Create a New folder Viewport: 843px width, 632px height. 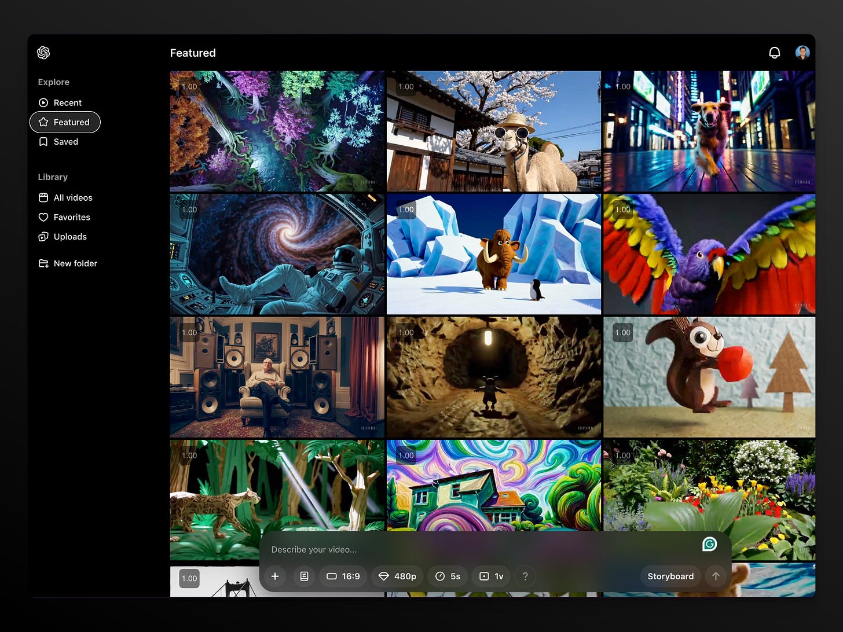pos(68,263)
